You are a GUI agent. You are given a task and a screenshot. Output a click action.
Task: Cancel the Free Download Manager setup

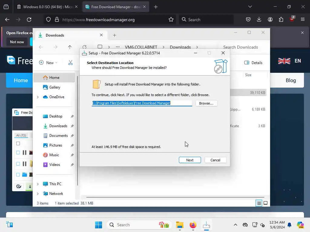coord(215,160)
